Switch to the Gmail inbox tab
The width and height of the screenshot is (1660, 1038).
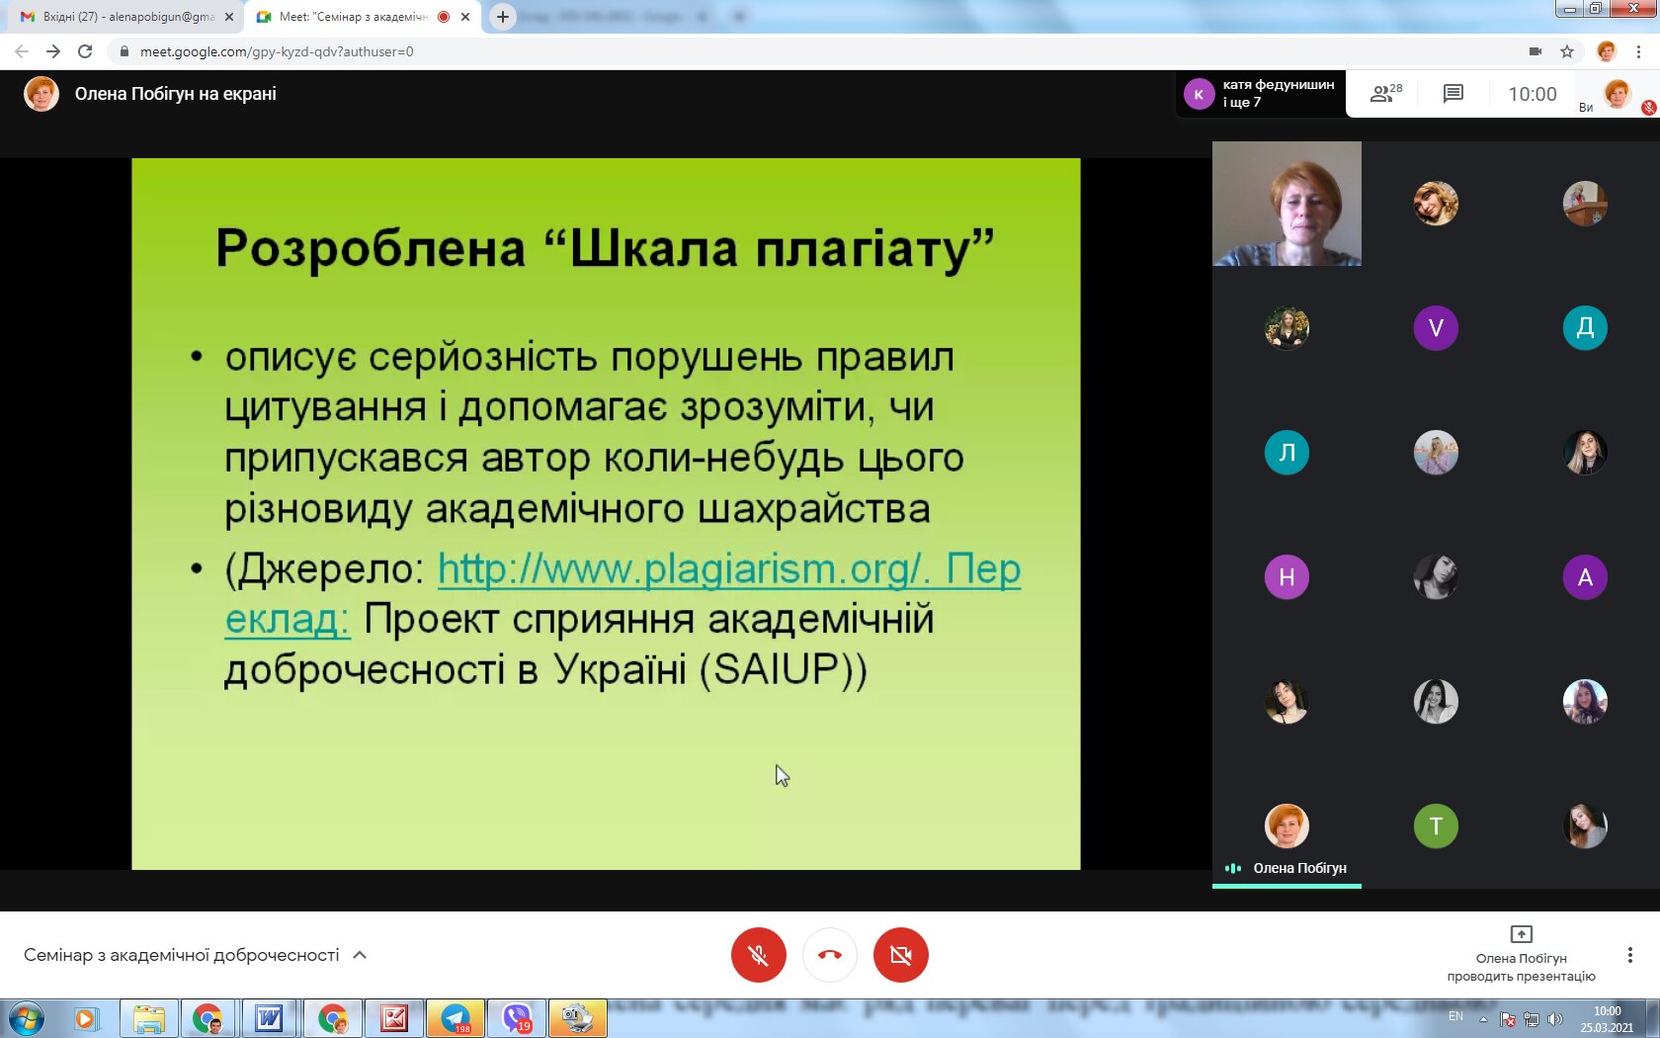pos(124,17)
